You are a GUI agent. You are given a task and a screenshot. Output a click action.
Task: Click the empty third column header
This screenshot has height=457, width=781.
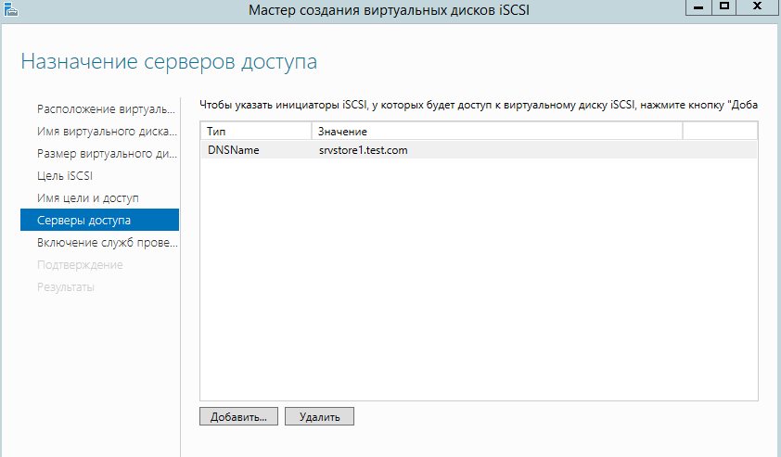pos(719,132)
